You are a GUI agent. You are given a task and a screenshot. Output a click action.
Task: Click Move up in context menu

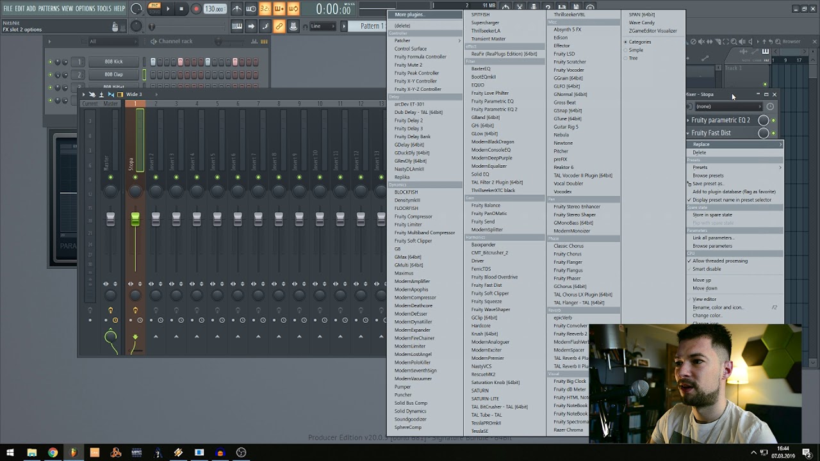pyautogui.click(x=701, y=280)
